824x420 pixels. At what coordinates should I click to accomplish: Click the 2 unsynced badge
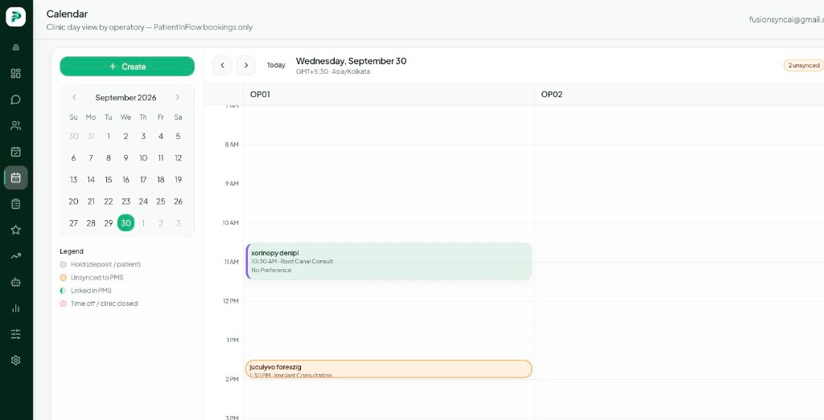coord(804,66)
